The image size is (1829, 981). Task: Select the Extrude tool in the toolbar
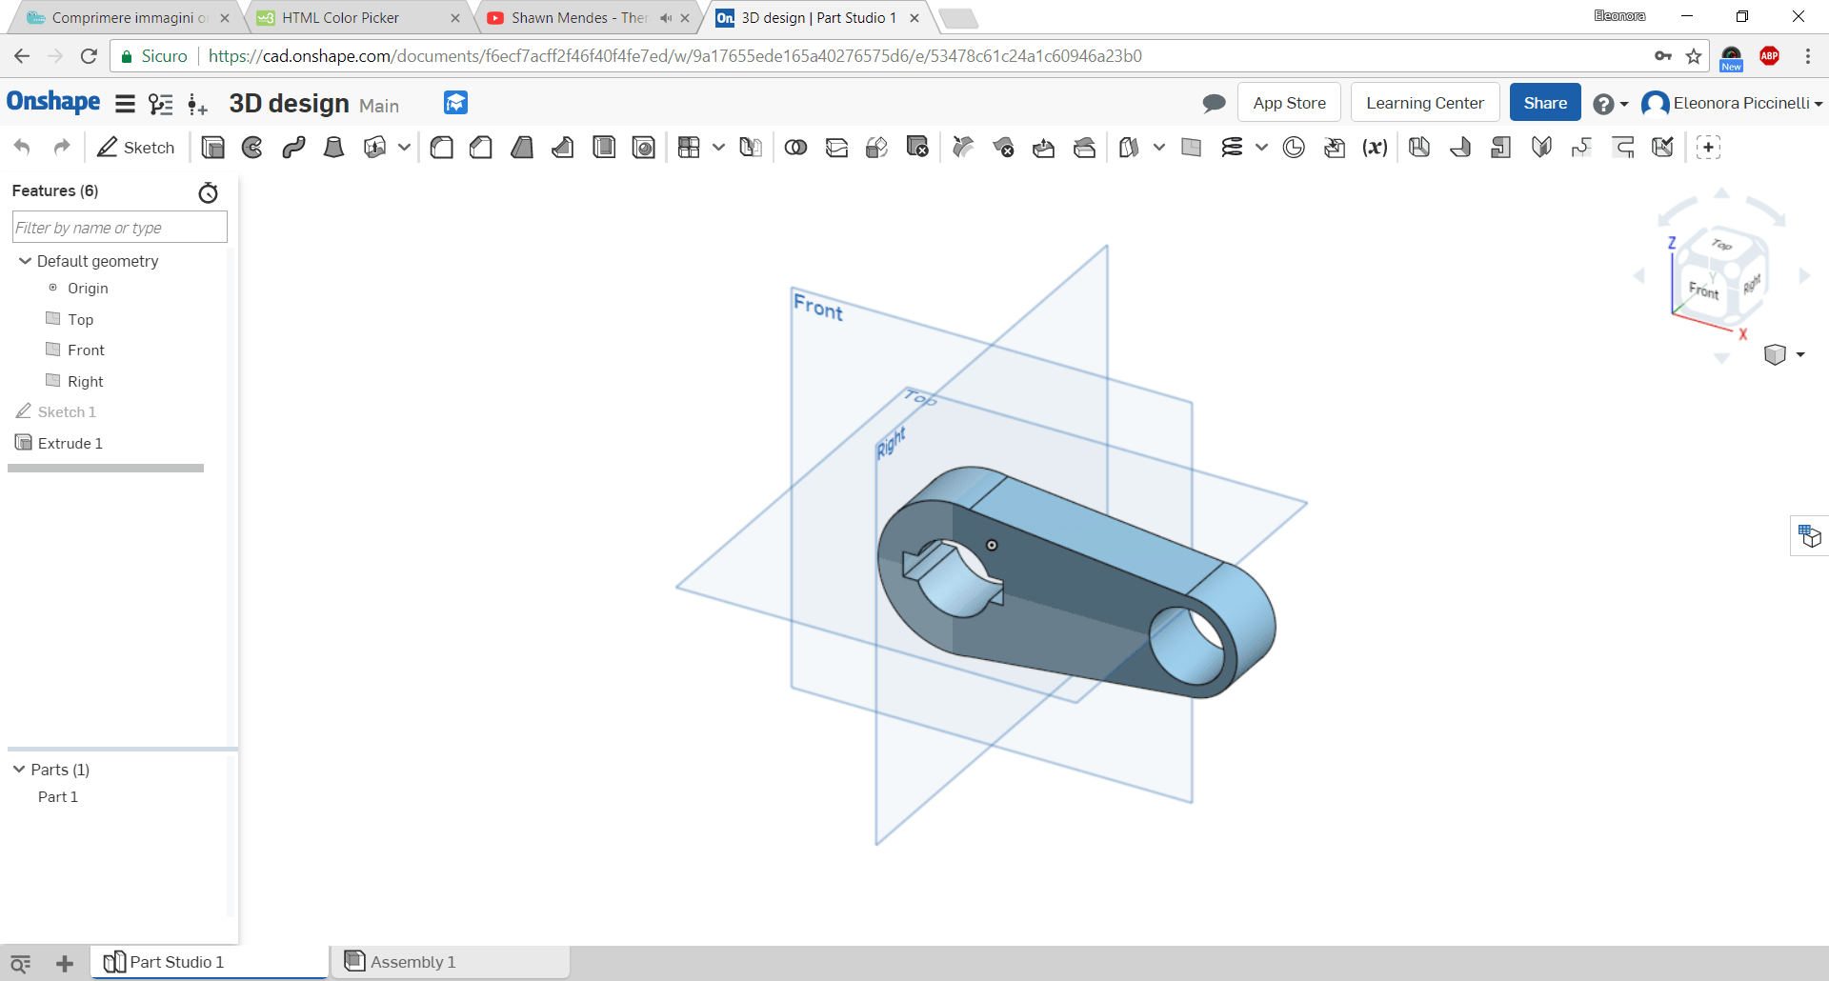pyautogui.click(x=213, y=148)
